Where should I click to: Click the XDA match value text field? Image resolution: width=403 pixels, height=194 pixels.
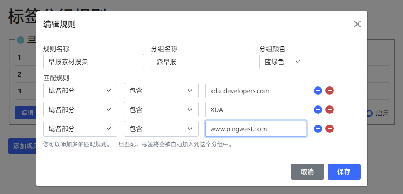click(255, 110)
